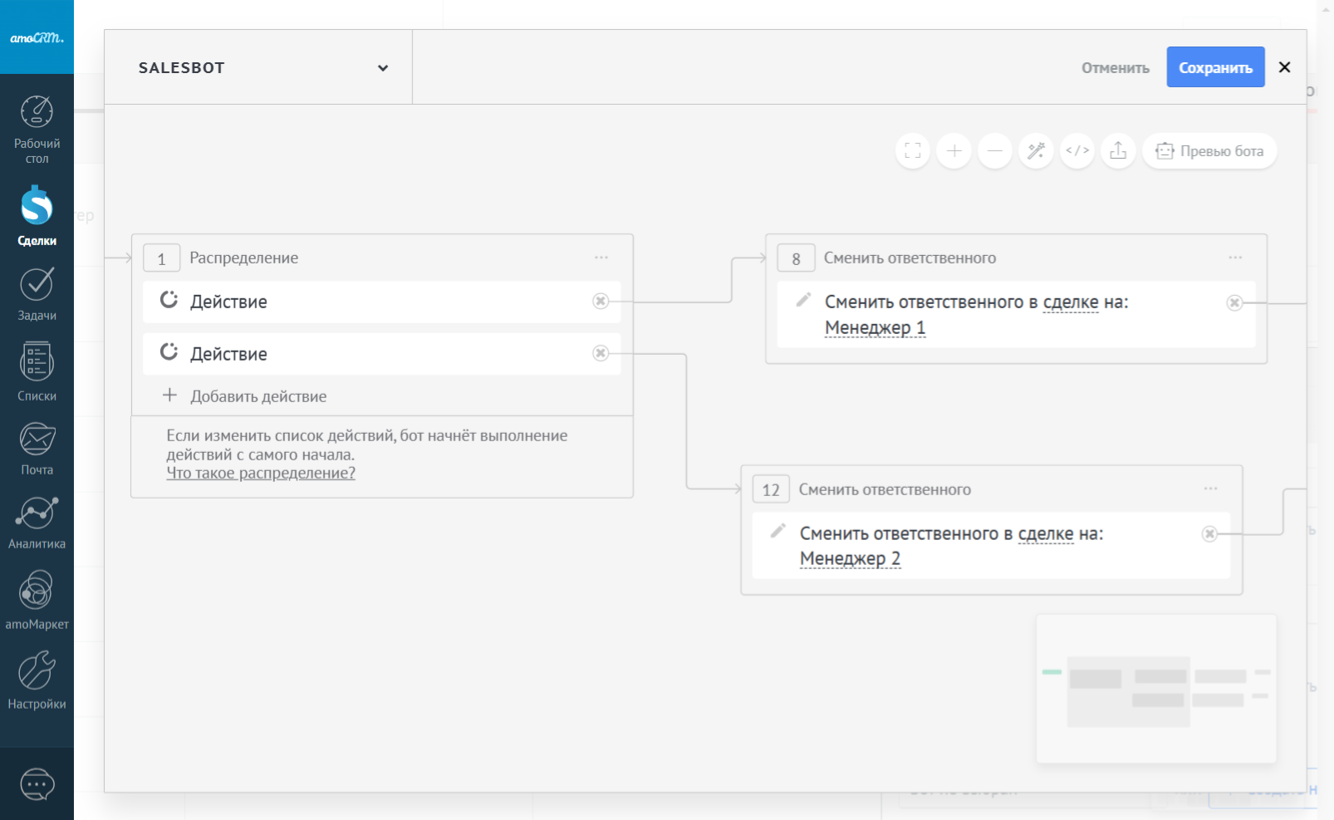The height and width of the screenshot is (820, 1334).
Task: Click the magic wand auto-arrange icon
Action: point(1036,151)
